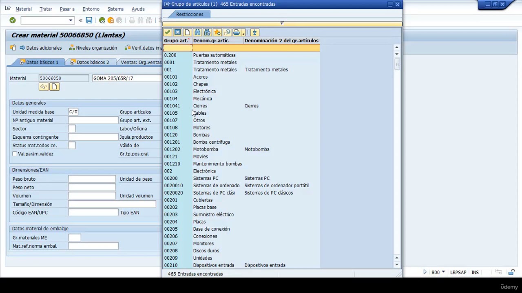Click New selection page icon in popup

(187, 32)
